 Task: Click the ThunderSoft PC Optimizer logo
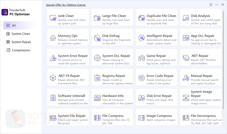[5, 12]
